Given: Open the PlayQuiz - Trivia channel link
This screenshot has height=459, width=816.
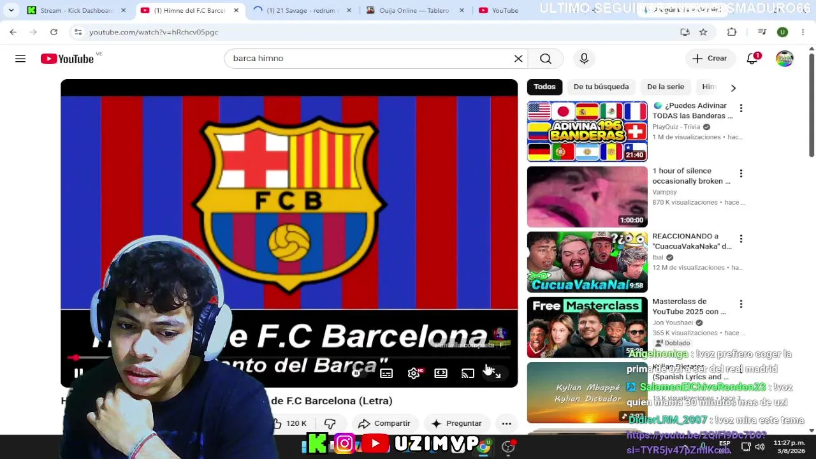Looking at the screenshot, I should 676,127.
